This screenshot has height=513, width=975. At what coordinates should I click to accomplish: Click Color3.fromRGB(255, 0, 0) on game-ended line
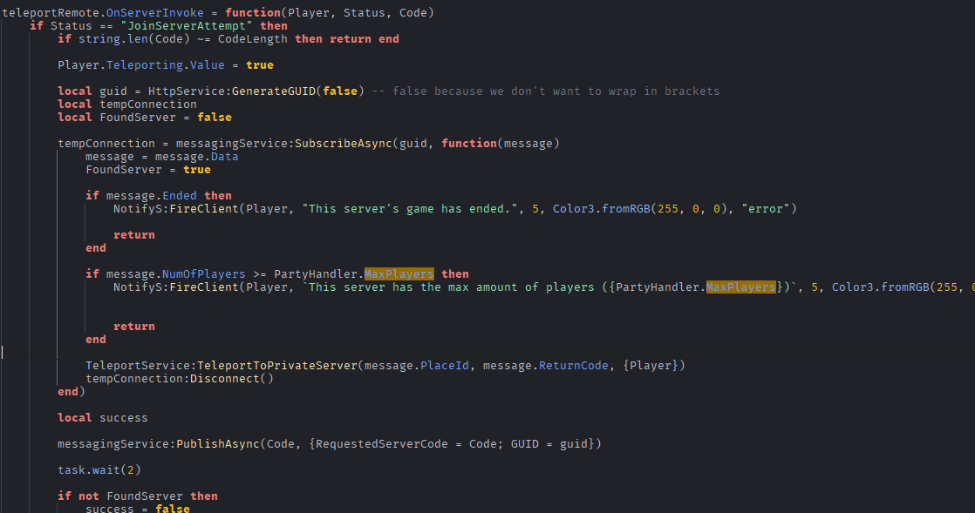point(640,208)
